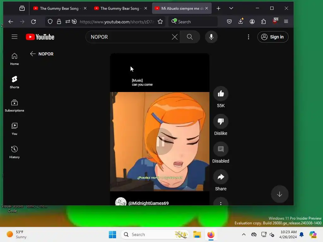The image size is (323, 242).
Task: Open site permissions icon in URL bar
Action: [x=68, y=22]
